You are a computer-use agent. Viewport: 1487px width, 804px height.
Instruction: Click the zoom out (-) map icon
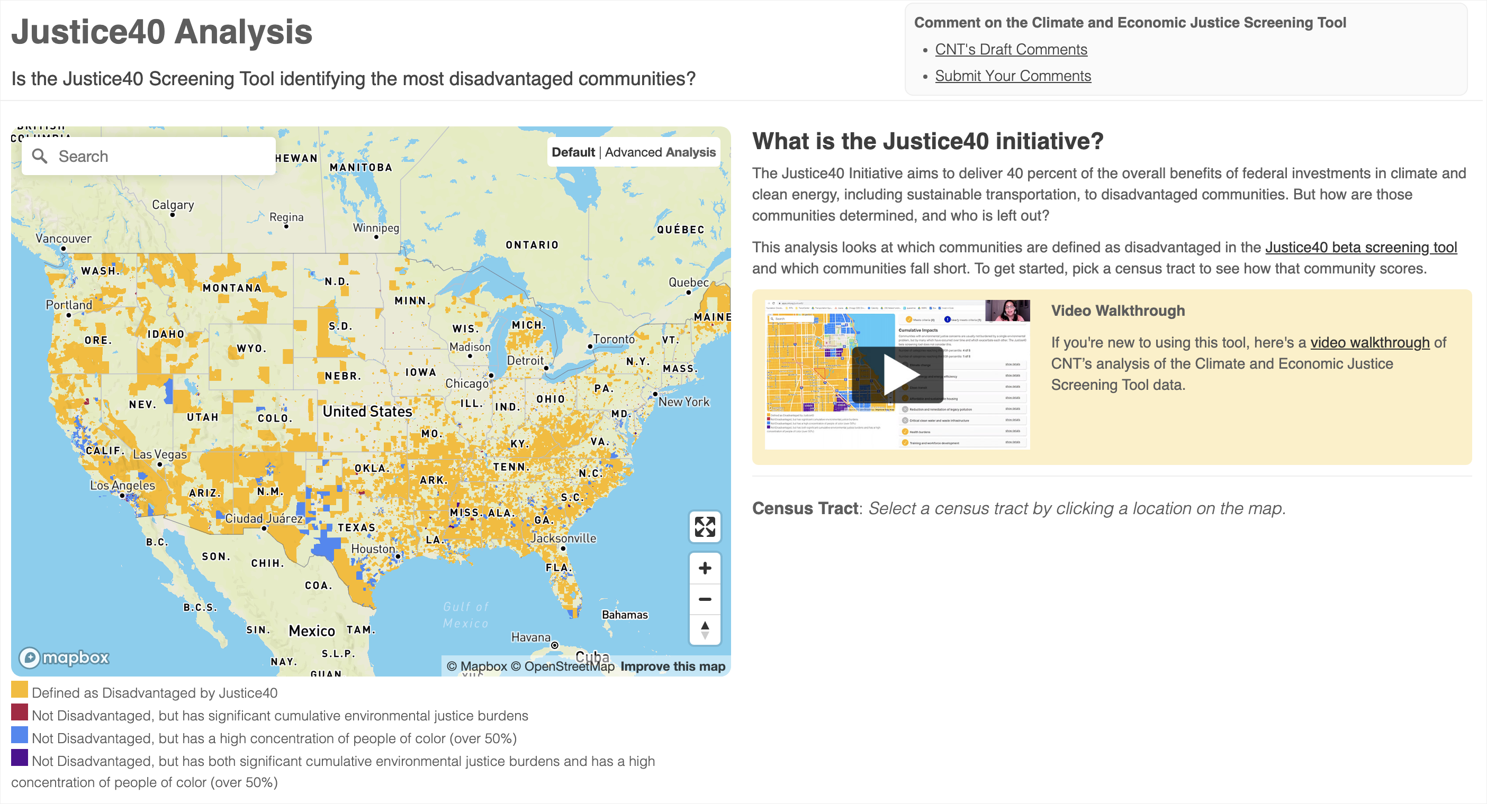click(x=705, y=599)
